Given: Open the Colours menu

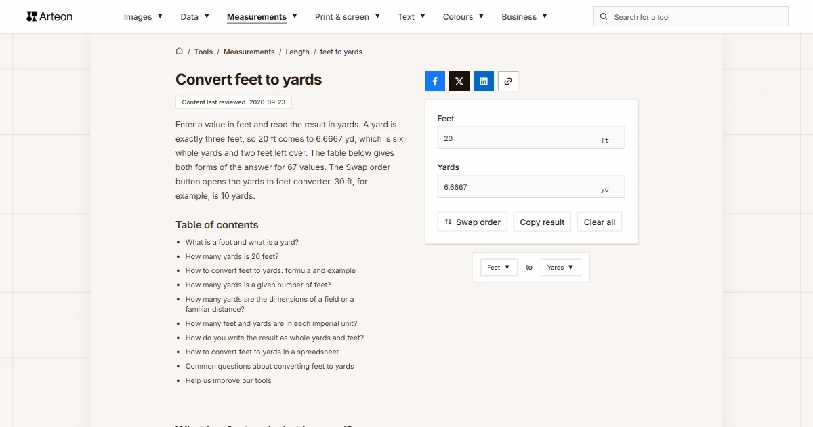Looking at the screenshot, I should click(463, 16).
